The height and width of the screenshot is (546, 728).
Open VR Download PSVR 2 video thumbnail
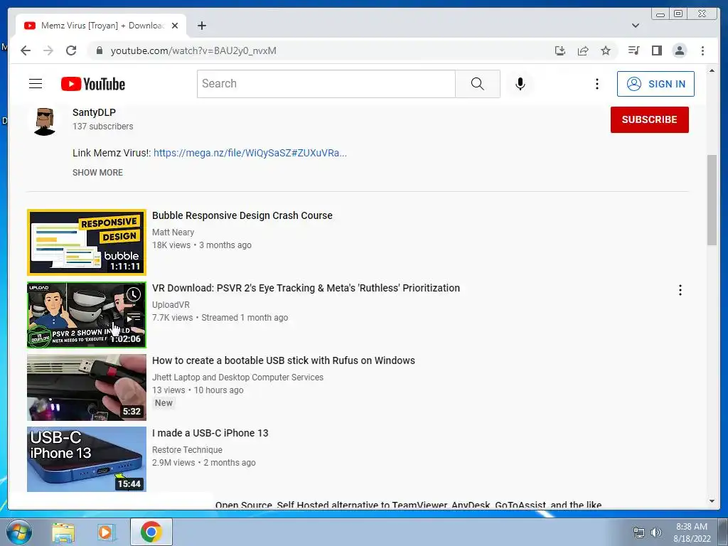(x=86, y=315)
